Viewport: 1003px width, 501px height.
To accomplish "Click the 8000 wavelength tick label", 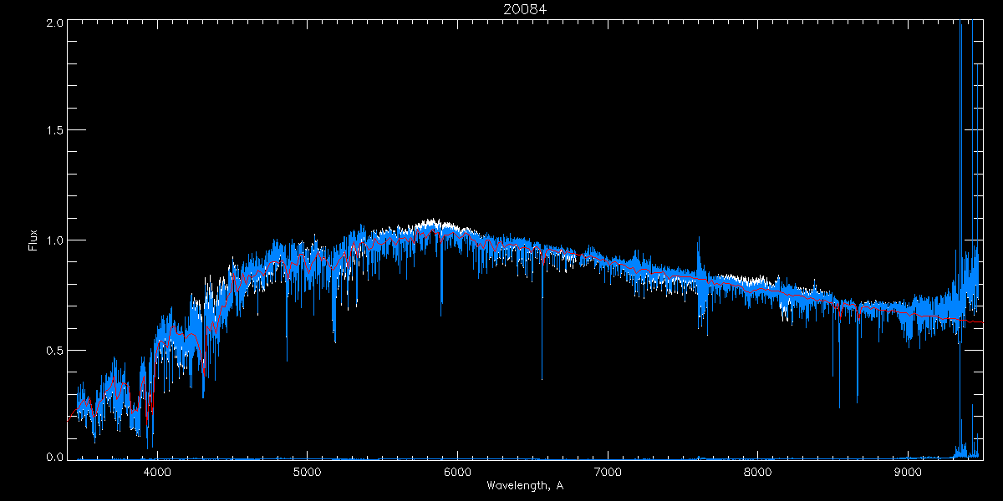I will 757,470.
